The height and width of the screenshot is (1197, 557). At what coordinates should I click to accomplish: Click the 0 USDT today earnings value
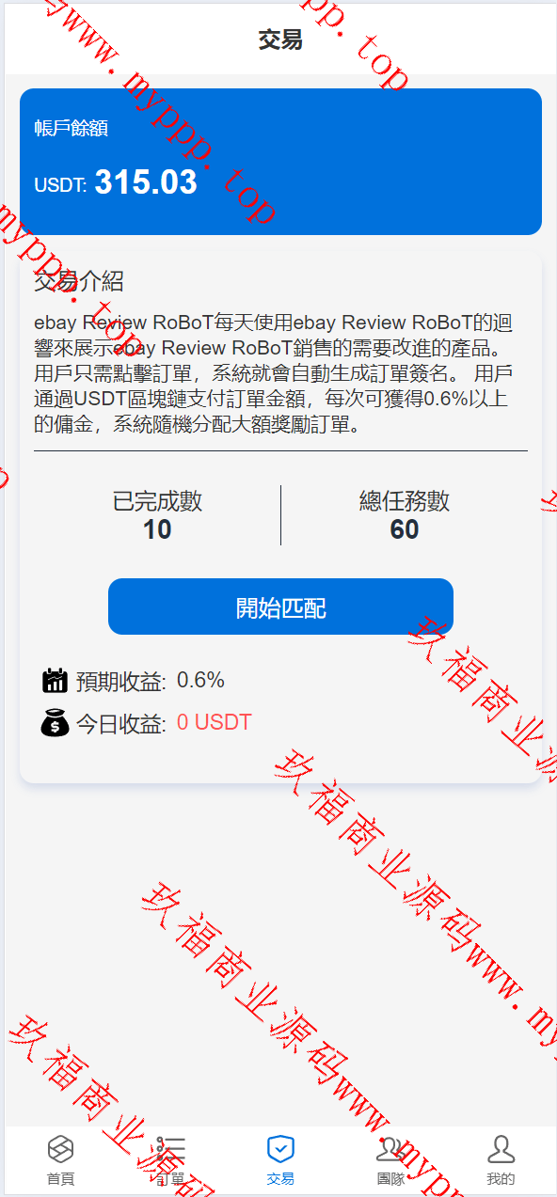[x=215, y=722]
